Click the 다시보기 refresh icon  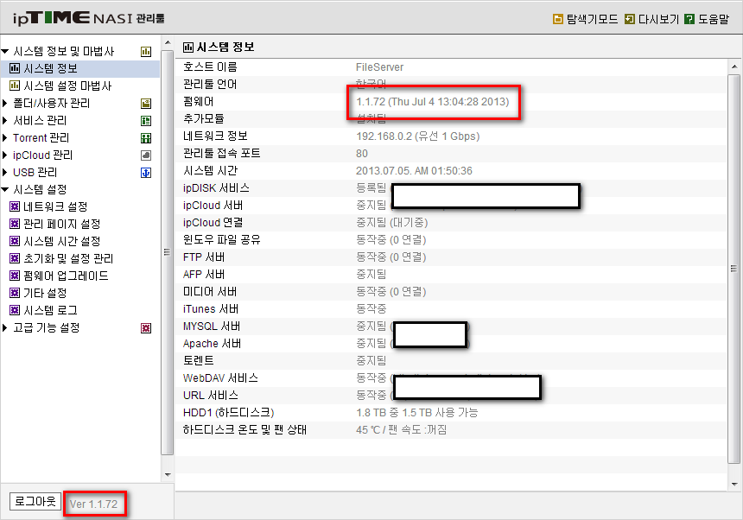pos(629,19)
